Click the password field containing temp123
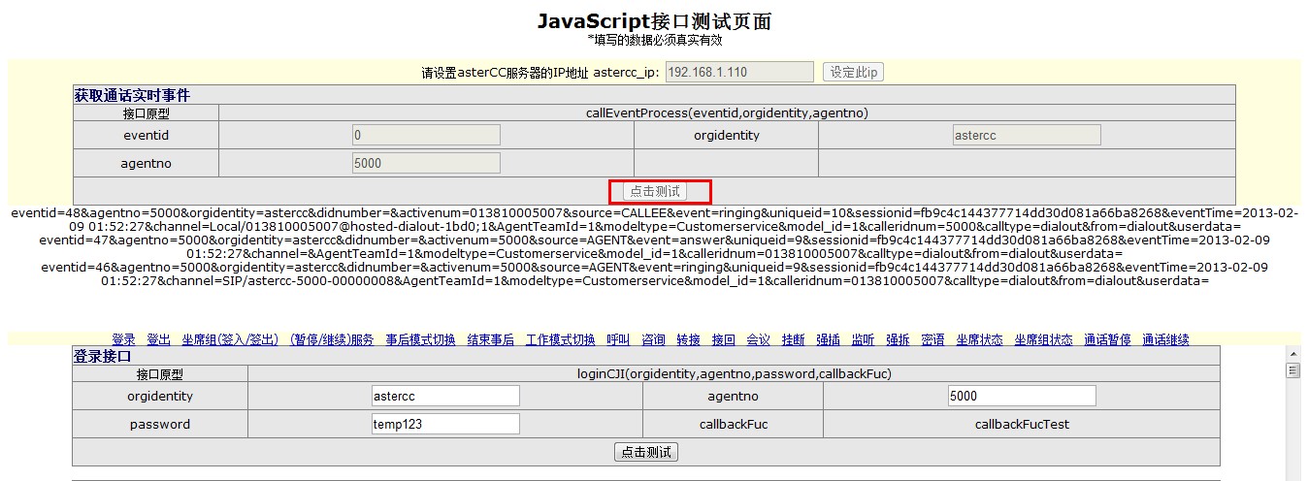The height and width of the screenshot is (481, 1308). point(445,424)
